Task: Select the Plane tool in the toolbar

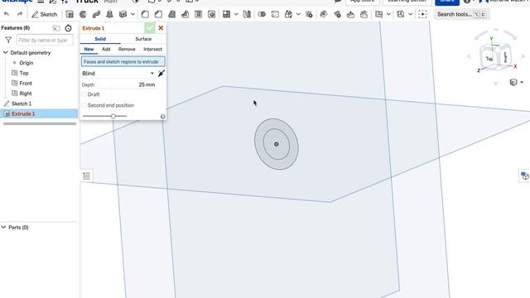Action: click(379, 14)
